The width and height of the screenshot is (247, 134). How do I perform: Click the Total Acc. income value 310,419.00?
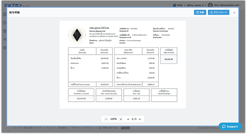point(81,98)
